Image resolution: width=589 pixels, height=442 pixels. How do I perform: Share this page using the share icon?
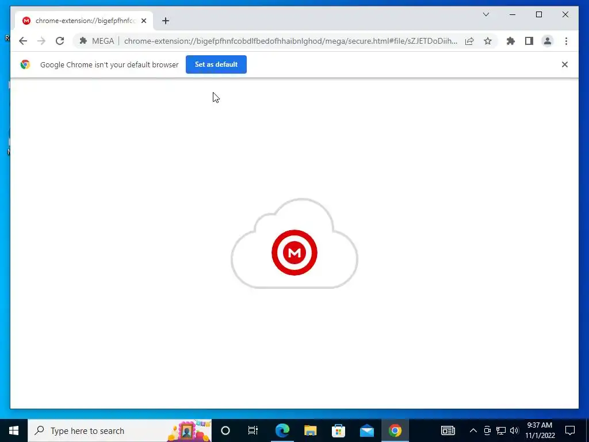469,41
